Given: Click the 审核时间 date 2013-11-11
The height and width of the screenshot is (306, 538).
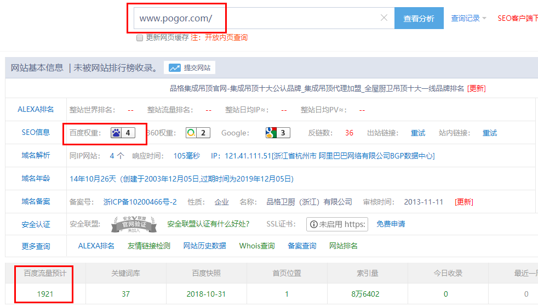Looking at the screenshot, I should [423, 202].
